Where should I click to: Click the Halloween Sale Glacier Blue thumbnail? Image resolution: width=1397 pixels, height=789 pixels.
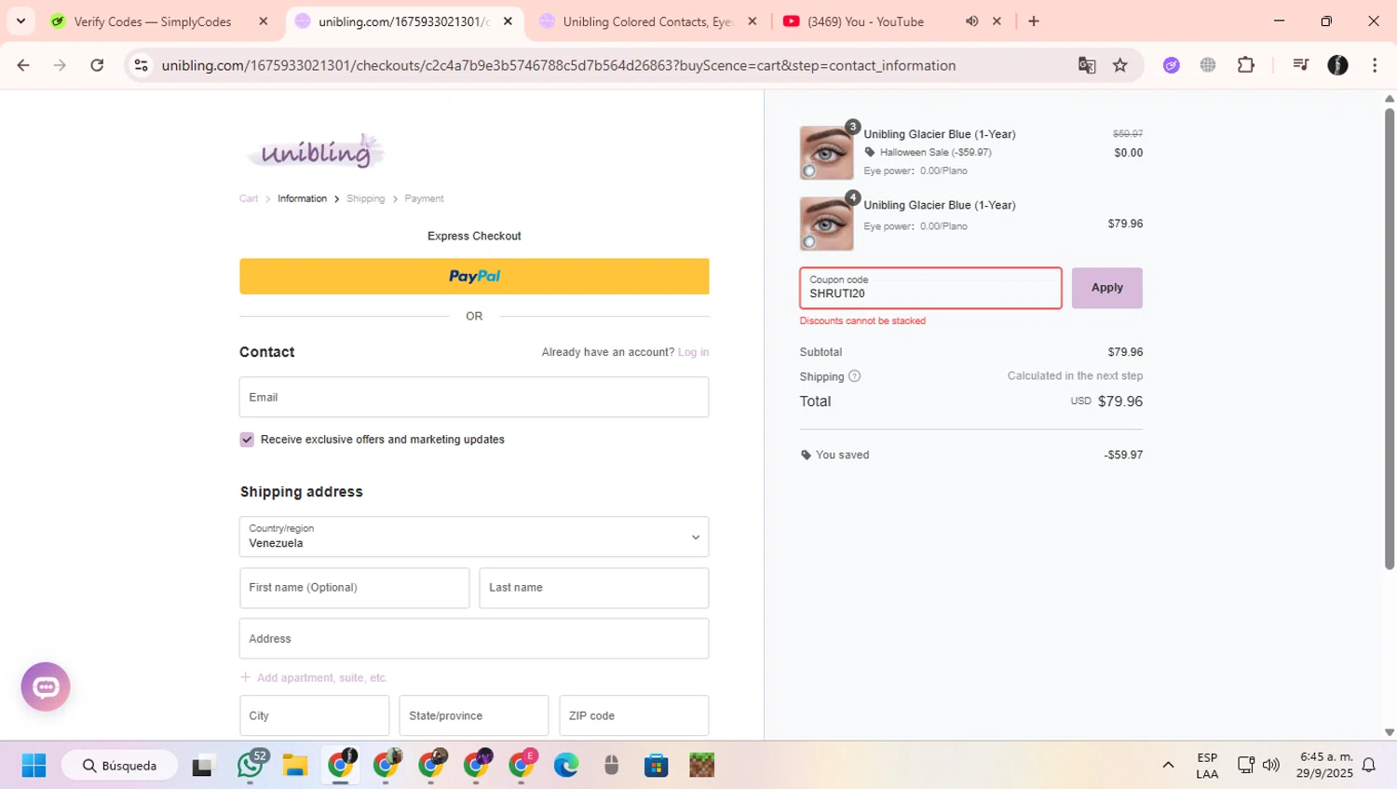pos(826,153)
